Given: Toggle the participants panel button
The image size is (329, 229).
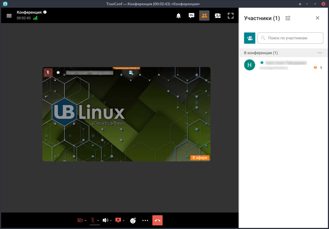Looking at the screenshot, I should tap(204, 16).
